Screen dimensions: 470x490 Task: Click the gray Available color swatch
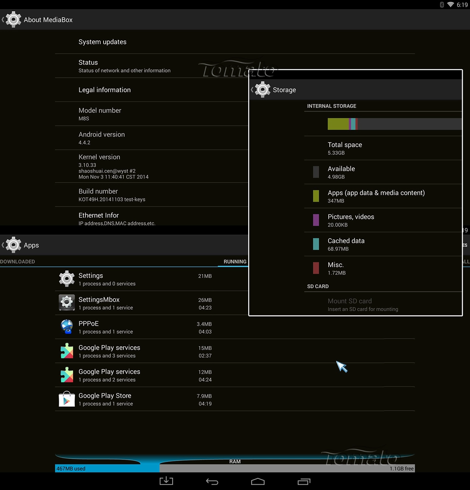(x=316, y=172)
